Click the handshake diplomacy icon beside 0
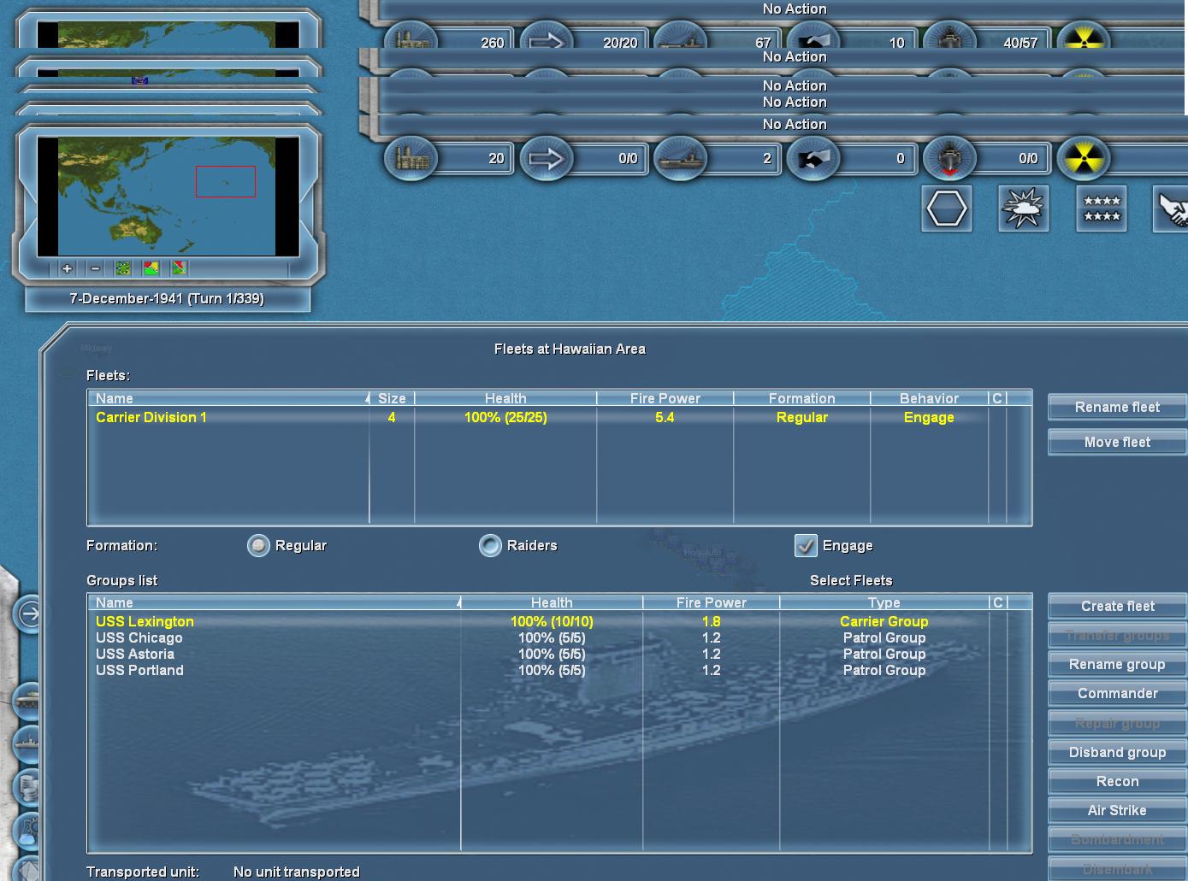The height and width of the screenshot is (881, 1188). 813,159
